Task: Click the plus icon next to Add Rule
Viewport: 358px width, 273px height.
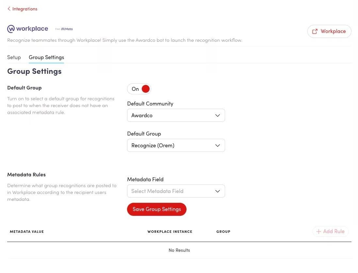Action: [x=318, y=232]
